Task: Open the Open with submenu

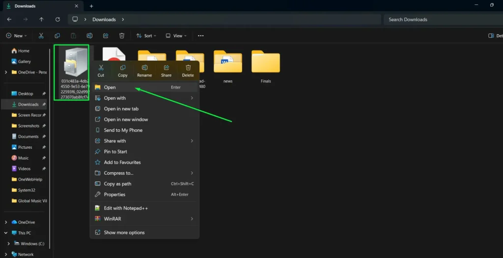Action: coord(144,98)
